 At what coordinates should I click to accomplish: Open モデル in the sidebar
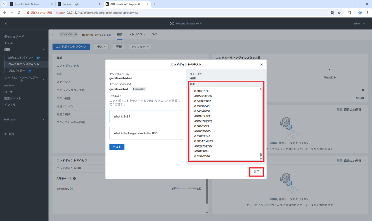pyautogui.click(x=8, y=43)
